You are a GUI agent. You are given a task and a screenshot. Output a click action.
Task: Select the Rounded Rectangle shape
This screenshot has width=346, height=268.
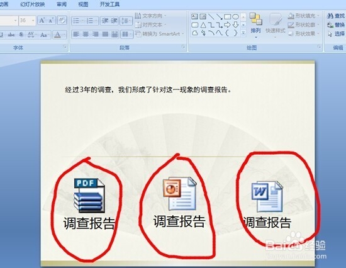[194, 25]
